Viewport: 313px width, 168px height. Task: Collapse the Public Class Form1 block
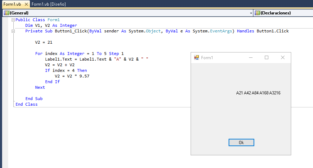[13, 20]
